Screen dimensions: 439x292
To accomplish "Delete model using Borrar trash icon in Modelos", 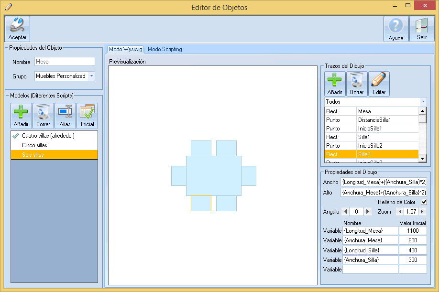I will point(43,116).
